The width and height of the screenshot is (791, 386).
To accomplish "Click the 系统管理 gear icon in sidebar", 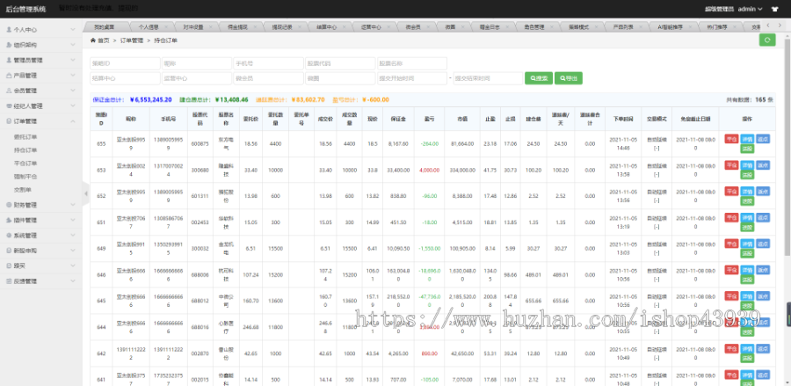I will (x=9, y=236).
